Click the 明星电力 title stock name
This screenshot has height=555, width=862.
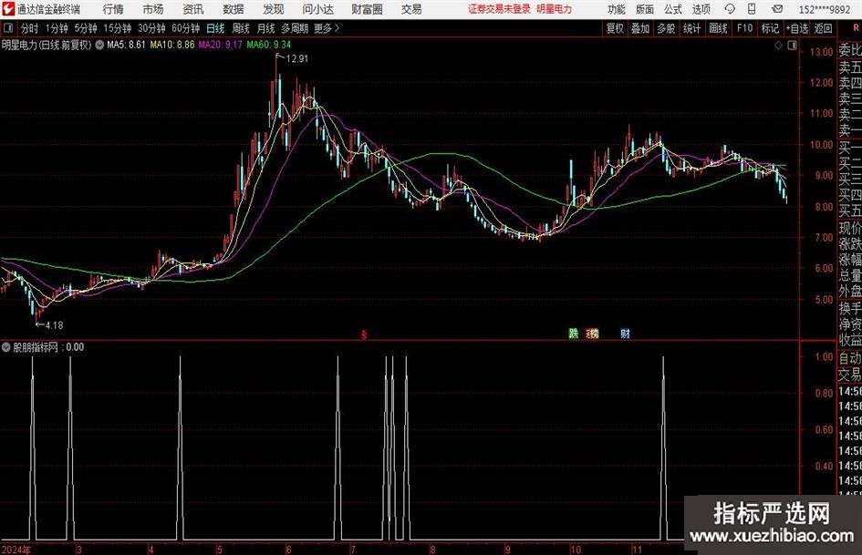pyautogui.click(x=555, y=9)
